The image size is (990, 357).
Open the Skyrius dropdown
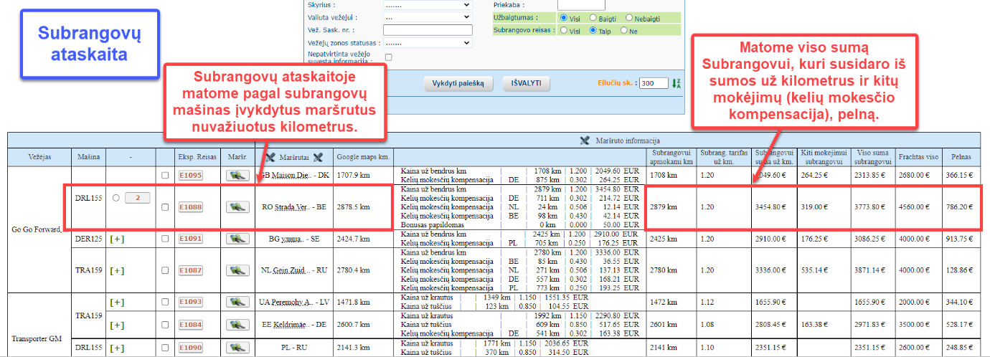(x=428, y=4)
